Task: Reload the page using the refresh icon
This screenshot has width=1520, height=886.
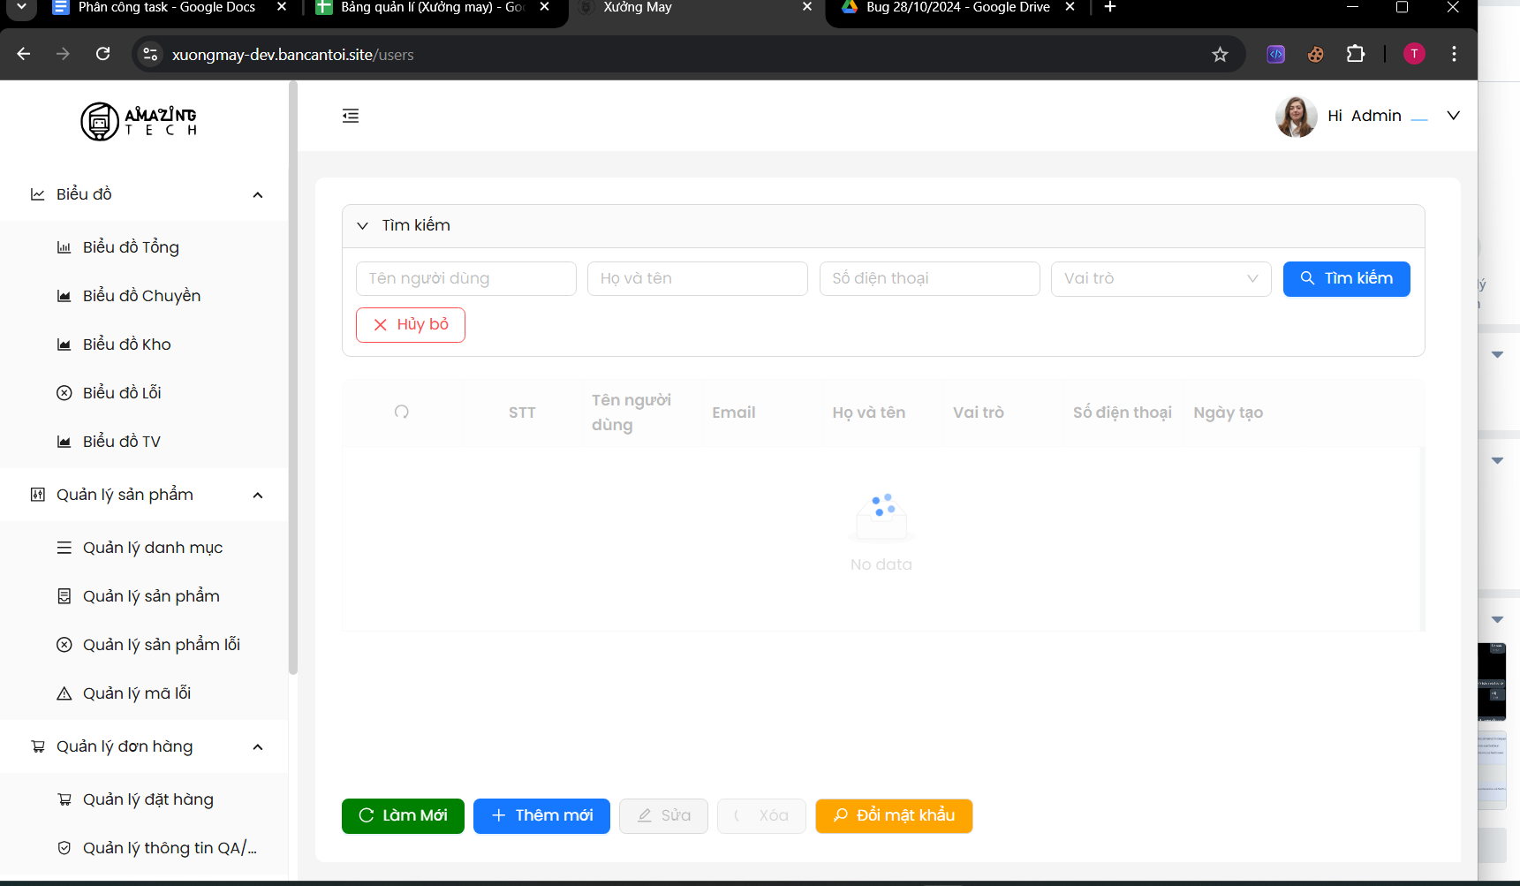Action: (x=103, y=55)
